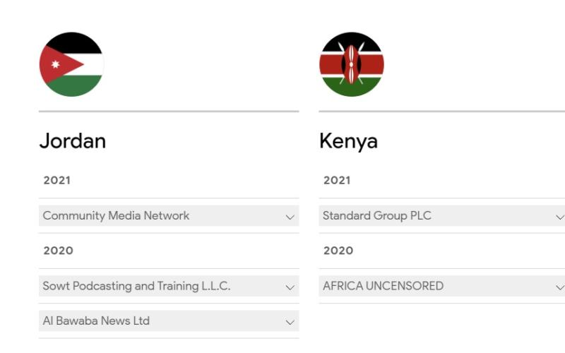The height and width of the screenshot is (353, 565).
Task: Expand Sowt Podcasting and Training L.L.C. row
Action: [137, 286]
